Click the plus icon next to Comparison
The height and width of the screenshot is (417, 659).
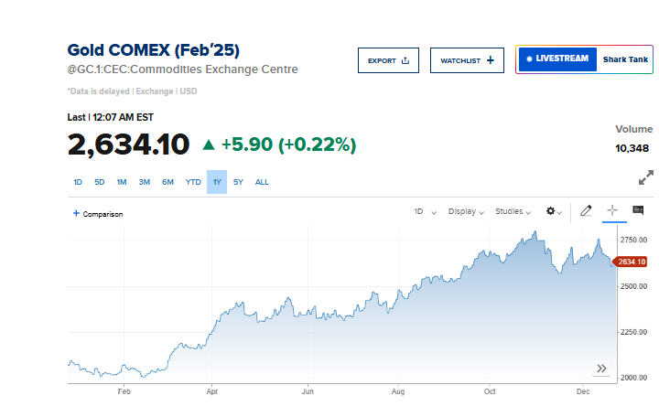tap(76, 213)
